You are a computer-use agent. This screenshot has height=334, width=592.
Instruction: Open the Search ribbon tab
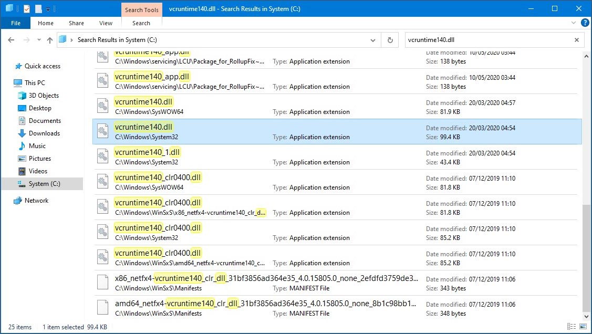(x=141, y=23)
